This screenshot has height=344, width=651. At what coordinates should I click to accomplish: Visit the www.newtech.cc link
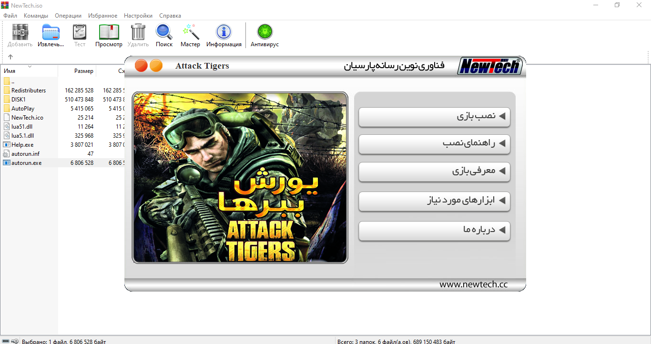click(473, 284)
